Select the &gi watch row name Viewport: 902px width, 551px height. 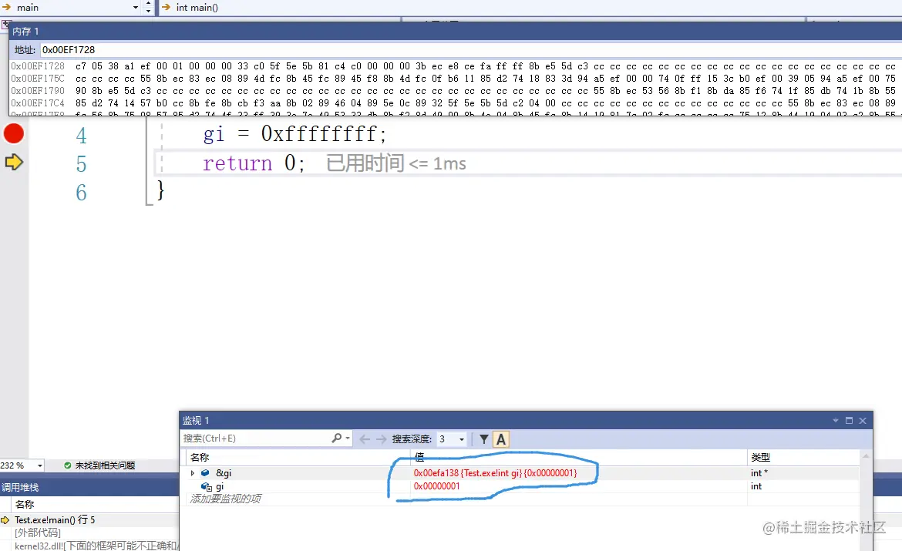(x=224, y=472)
